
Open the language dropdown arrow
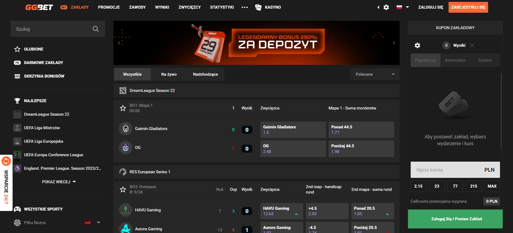(x=407, y=7)
